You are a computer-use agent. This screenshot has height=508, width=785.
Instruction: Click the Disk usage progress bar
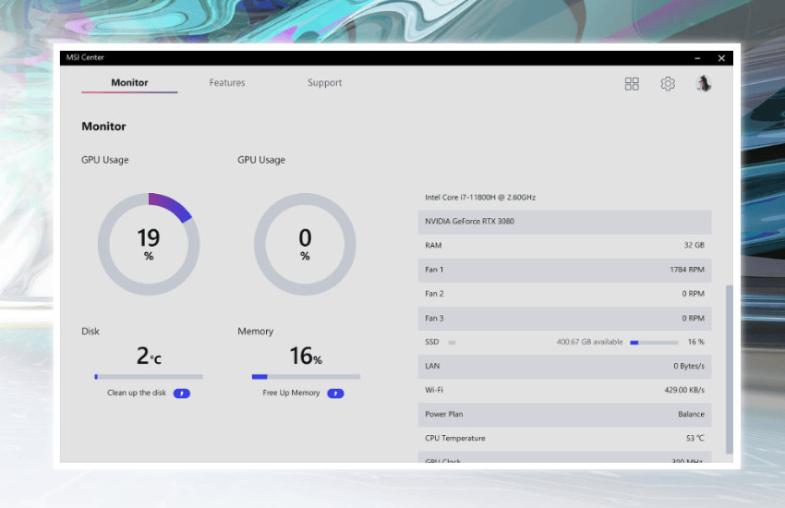tap(149, 376)
